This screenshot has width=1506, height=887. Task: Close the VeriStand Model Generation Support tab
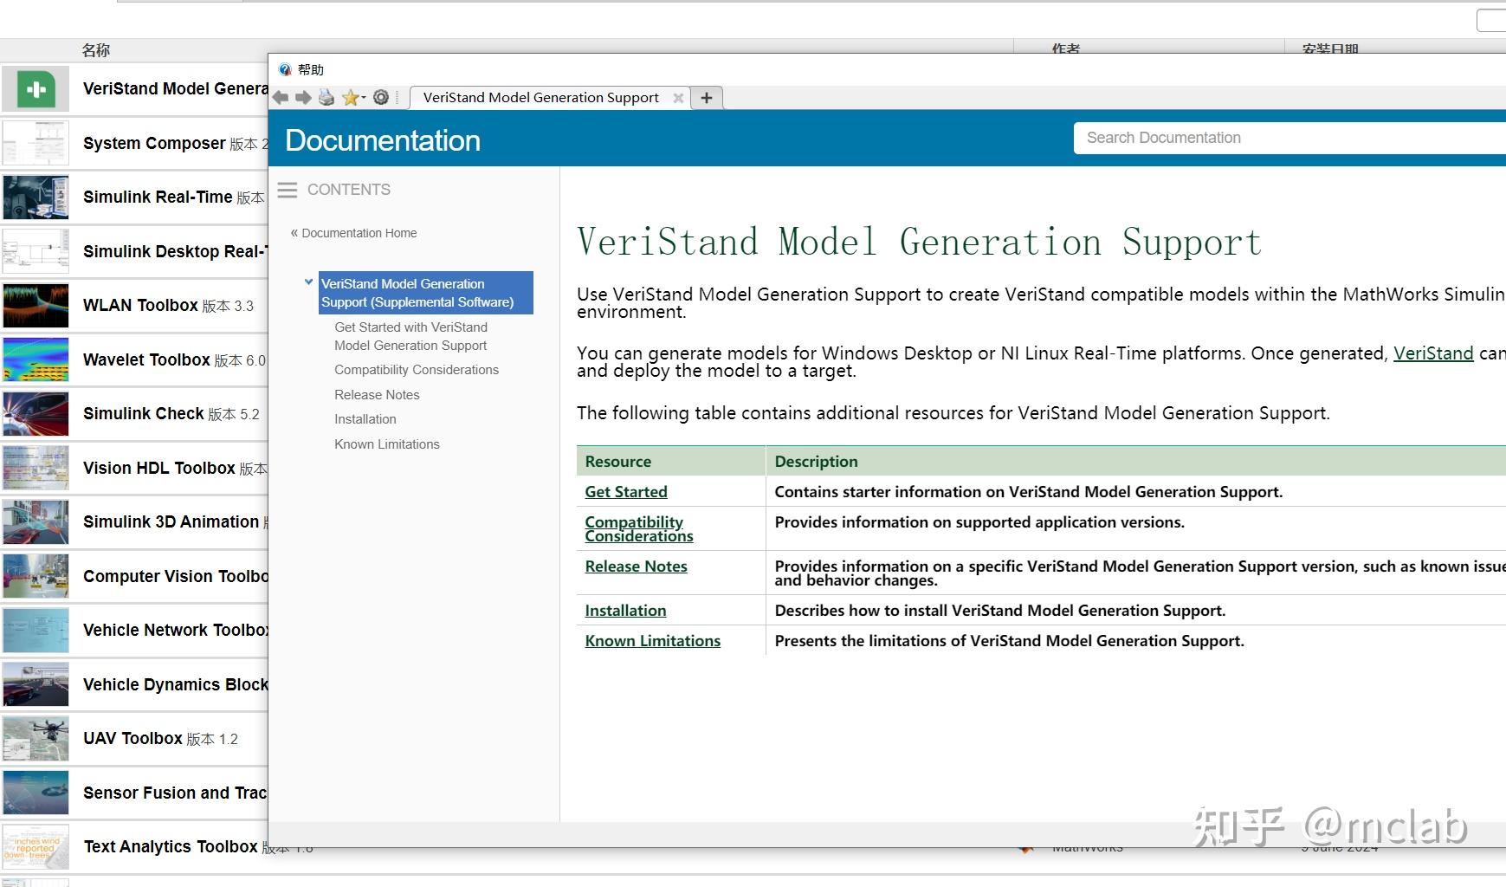tap(678, 98)
